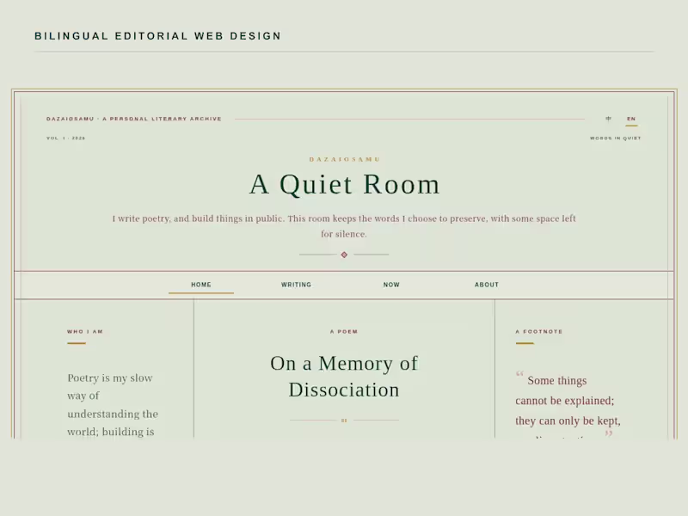Open the About navigation tab
The height and width of the screenshot is (516, 688).
487,285
